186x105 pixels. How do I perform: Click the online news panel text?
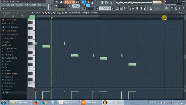159,8
